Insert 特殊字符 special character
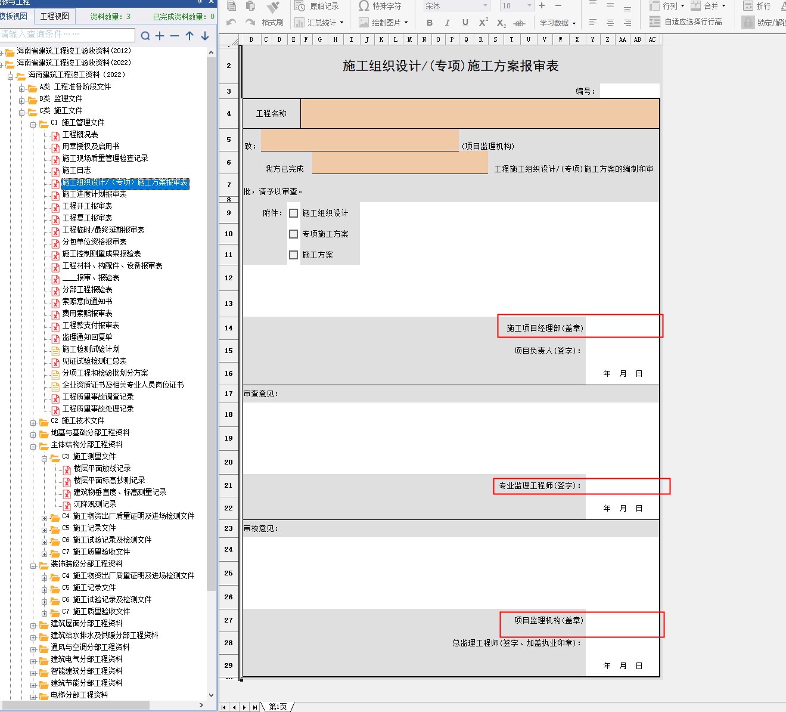786x712 pixels. pyautogui.click(x=380, y=6)
